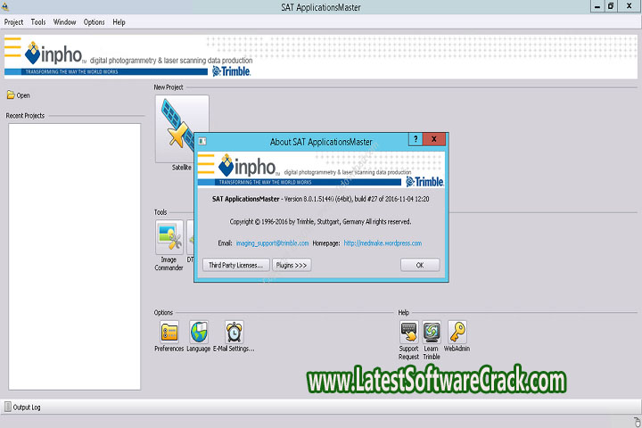The width and height of the screenshot is (642, 428).
Task: Open E-Mail Settings icon
Action: tap(234, 333)
